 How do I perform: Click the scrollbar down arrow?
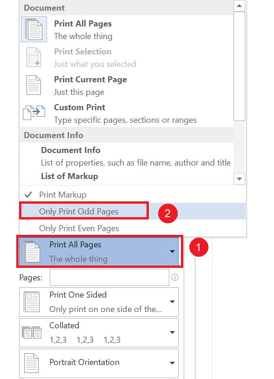click(238, 179)
